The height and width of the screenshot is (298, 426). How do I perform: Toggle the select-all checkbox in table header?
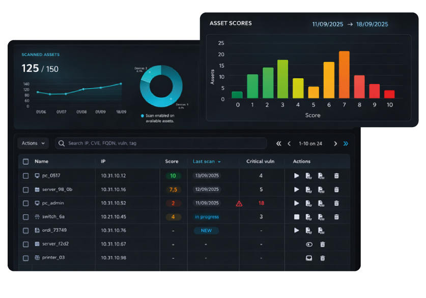[26, 162]
